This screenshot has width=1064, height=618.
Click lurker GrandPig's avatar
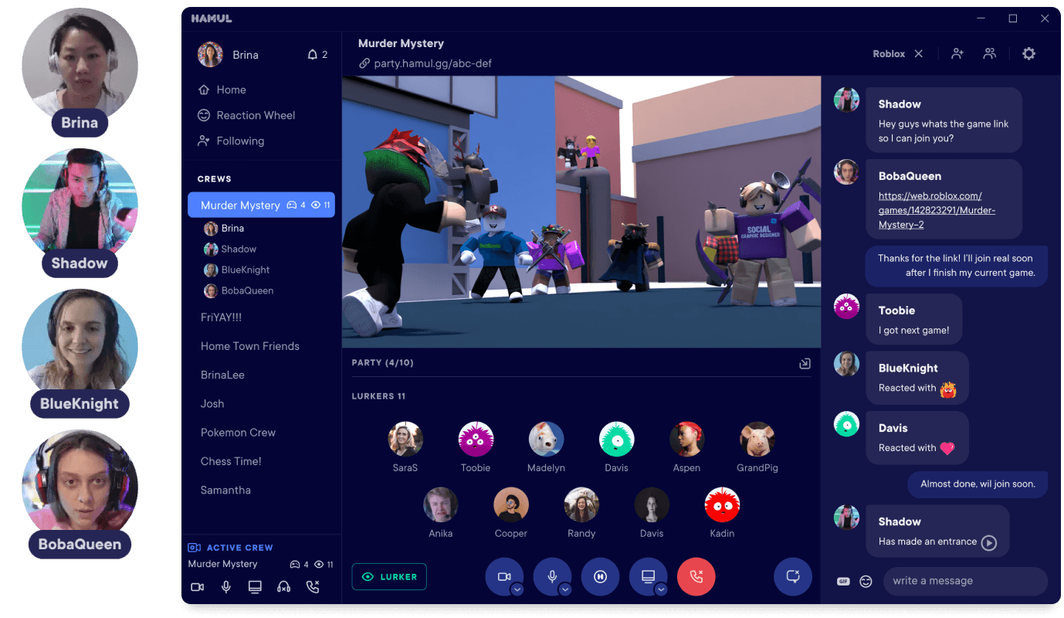pyautogui.click(x=757, y=439)
